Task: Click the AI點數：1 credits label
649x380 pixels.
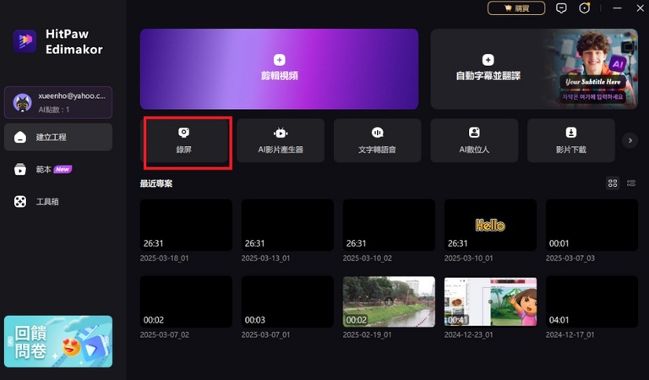Action: coord(54,110)
